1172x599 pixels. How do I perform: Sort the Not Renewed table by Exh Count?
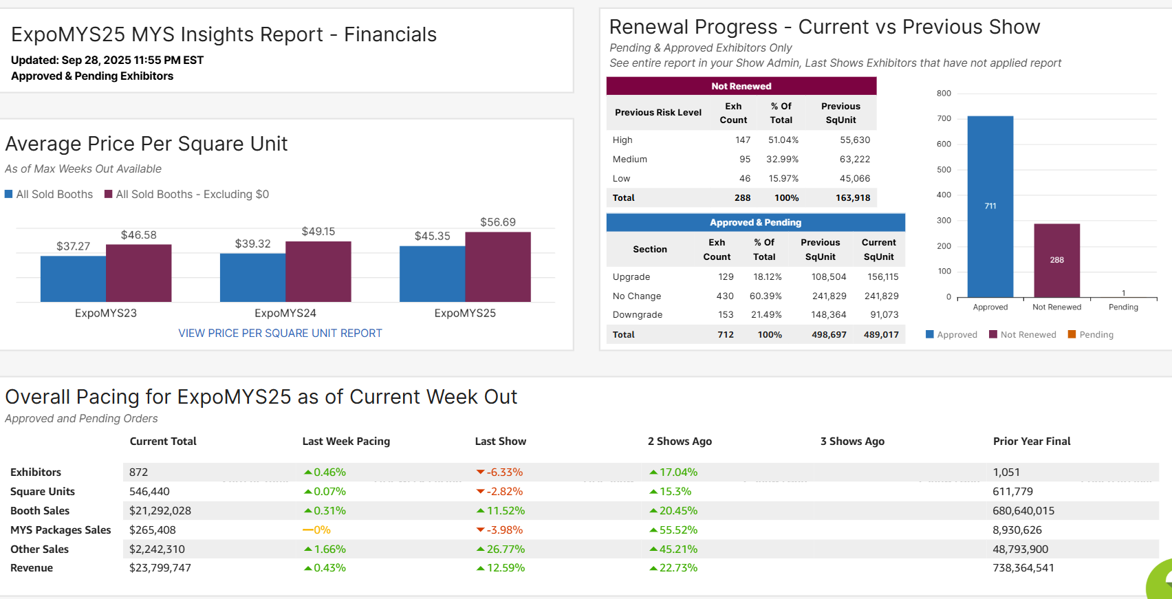733,113
